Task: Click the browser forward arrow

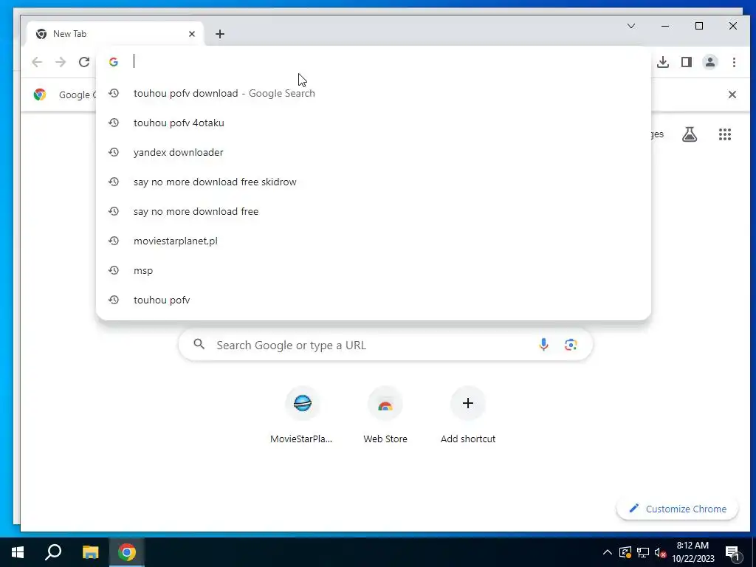Action: click(x=61, y=62)
